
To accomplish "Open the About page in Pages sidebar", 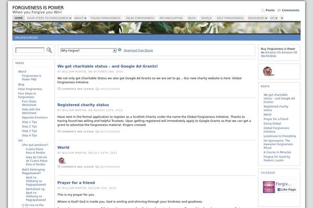I will [x=22, y=71].
